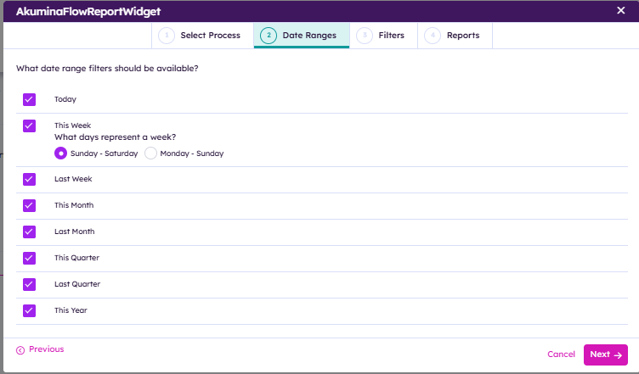
Task: Click the This Year label
Action: pyautogui.click(x=71, y=310)
